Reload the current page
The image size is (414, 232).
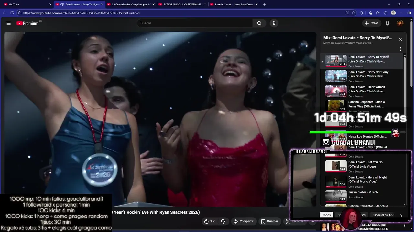click(x=12, y=13)
